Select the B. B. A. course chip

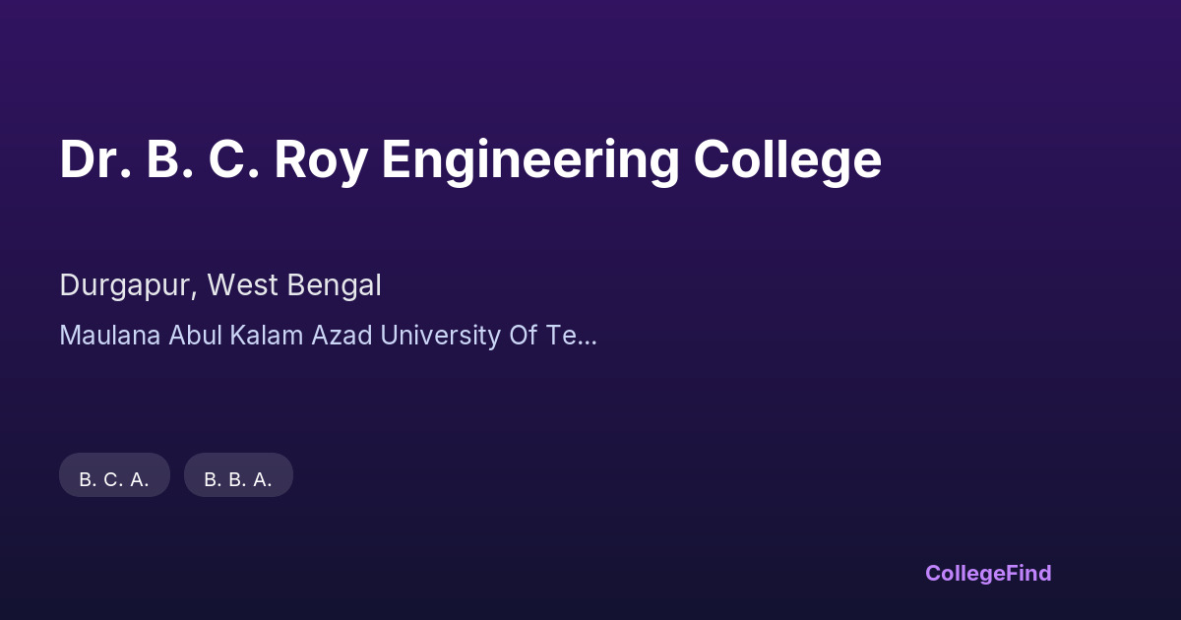[238, 479]
